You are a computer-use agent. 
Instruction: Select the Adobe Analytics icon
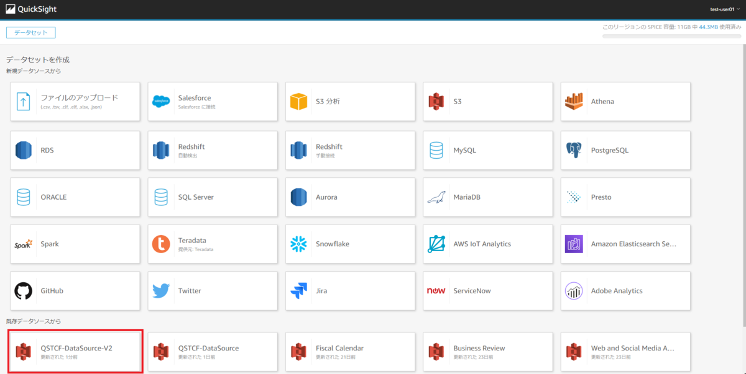[574, 290]
